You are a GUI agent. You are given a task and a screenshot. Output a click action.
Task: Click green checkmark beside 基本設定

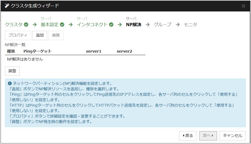click(x=62, y=25)
